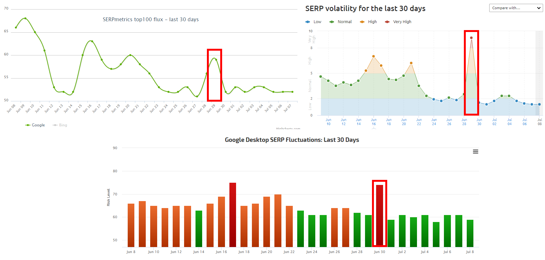Toggle the Bing series in the legend
This screenshot has width=545, height=260.
click(x=60, y=125)
